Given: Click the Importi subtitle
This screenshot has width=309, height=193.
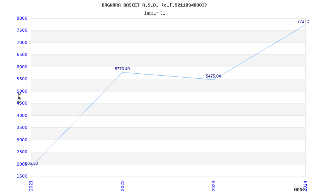Looking at the screenshot, I should pos(154,13).
